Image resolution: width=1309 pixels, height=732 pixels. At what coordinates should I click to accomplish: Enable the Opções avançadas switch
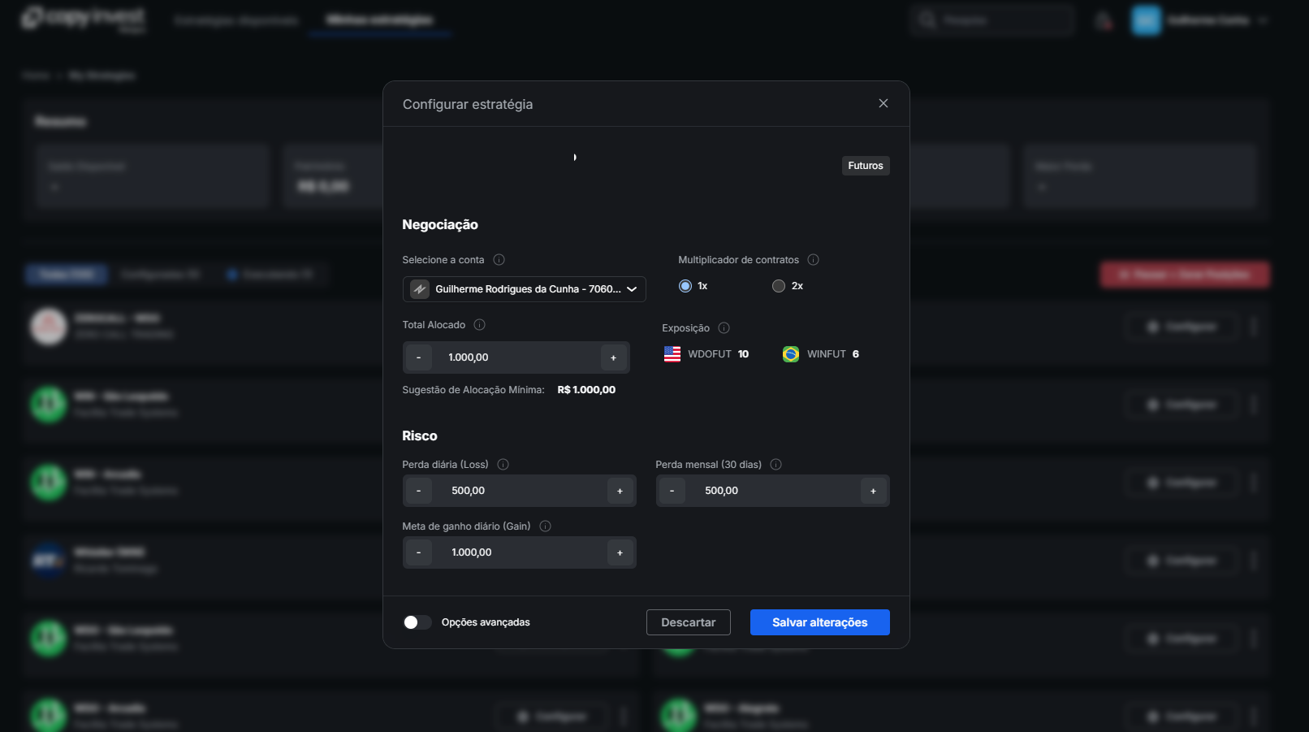(x=417, y=622)
